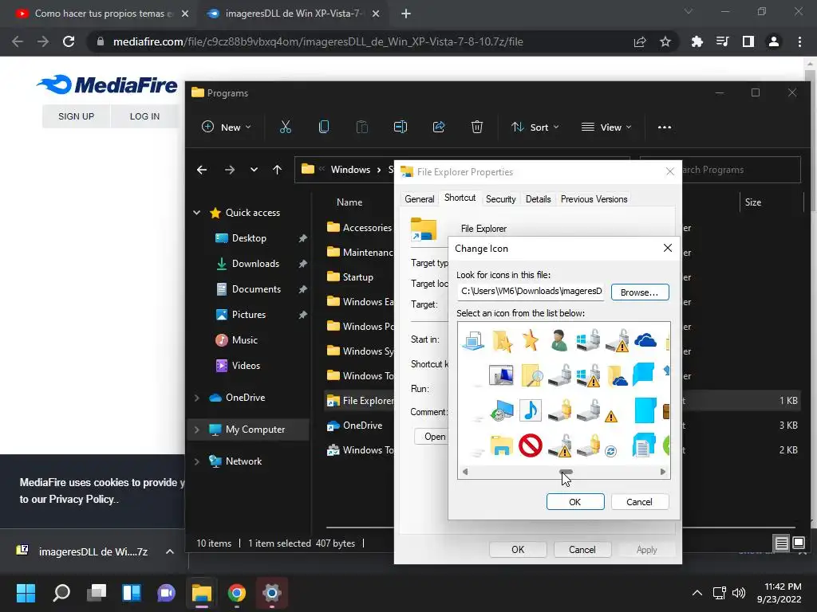Click MediaFire LOG IN button
The height and width of the screenshot is (612, 817).
click(145, 116)
